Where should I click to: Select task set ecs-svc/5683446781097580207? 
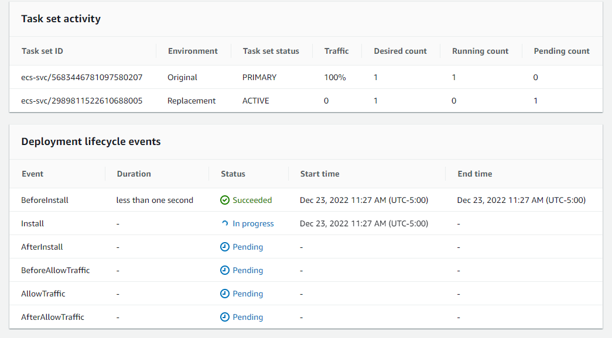(x=81, y=77)
